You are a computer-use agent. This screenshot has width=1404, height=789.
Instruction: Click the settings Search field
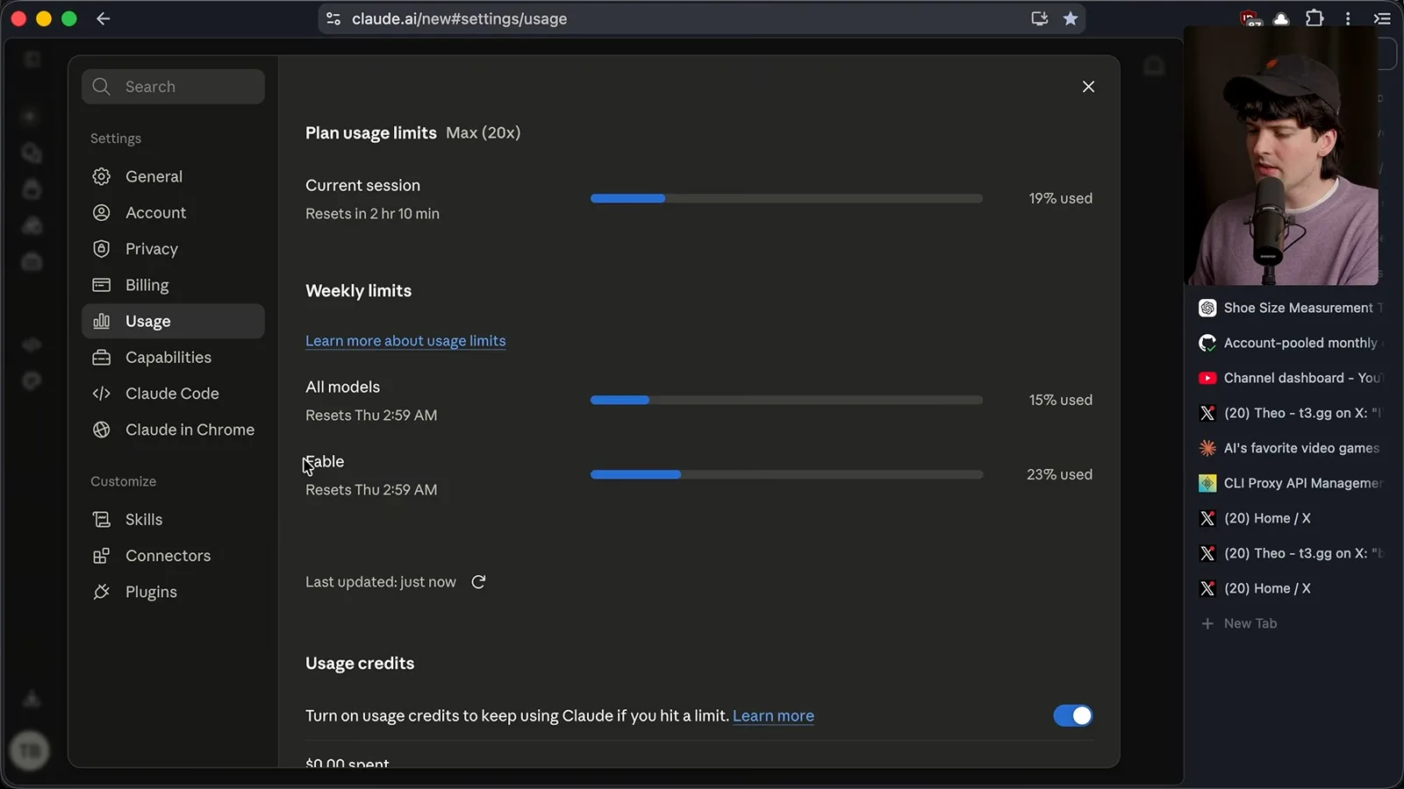click(173, 87)
